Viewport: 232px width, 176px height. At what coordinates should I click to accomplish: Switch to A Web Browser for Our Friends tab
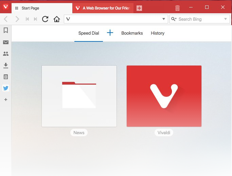click(103, 8)
